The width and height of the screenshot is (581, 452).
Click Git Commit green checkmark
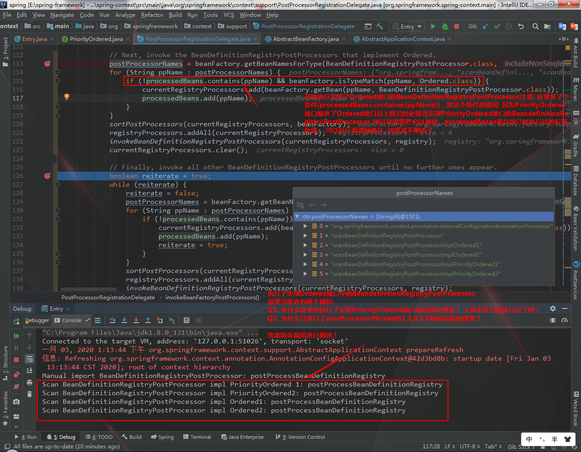click(x=497, y=26)
